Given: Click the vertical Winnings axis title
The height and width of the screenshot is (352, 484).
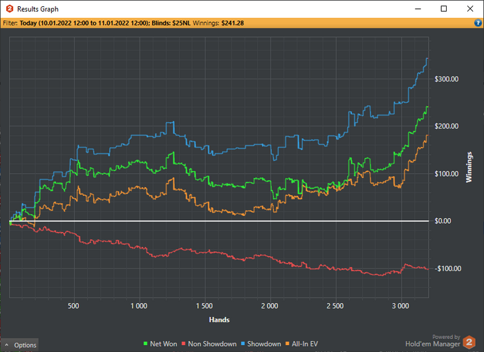Looking at the screenshot, I should (x=469, y=167).
